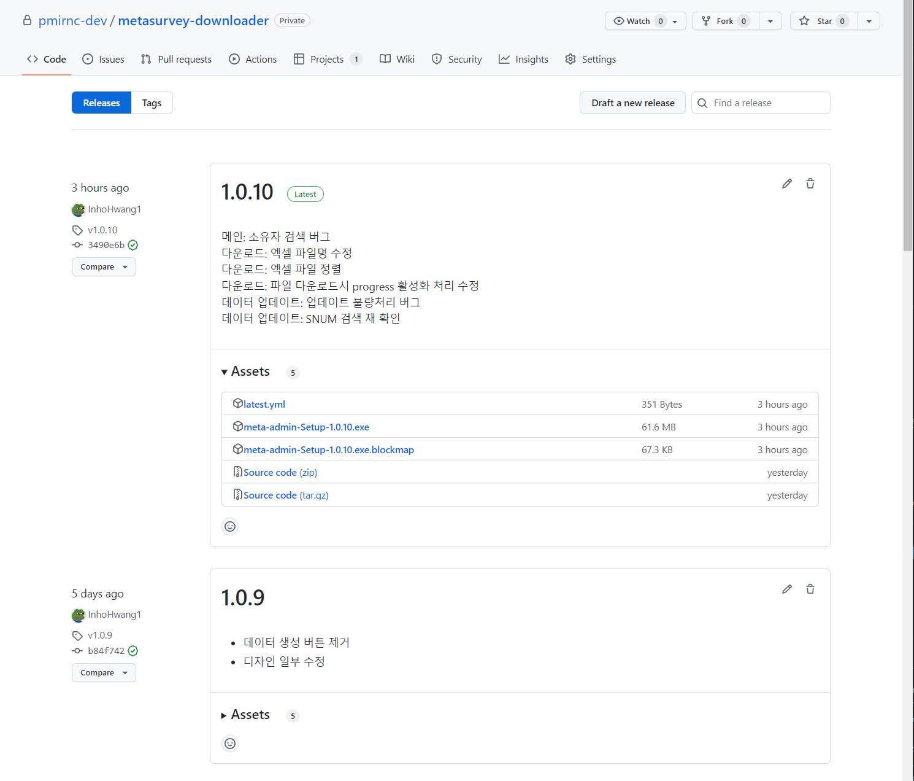Click the edit pencil icon for release 1.0.9
This screenshot has width=914, height=781.
point(787,589)
